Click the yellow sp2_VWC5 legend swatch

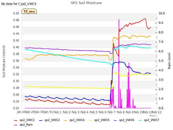(91, 121)
